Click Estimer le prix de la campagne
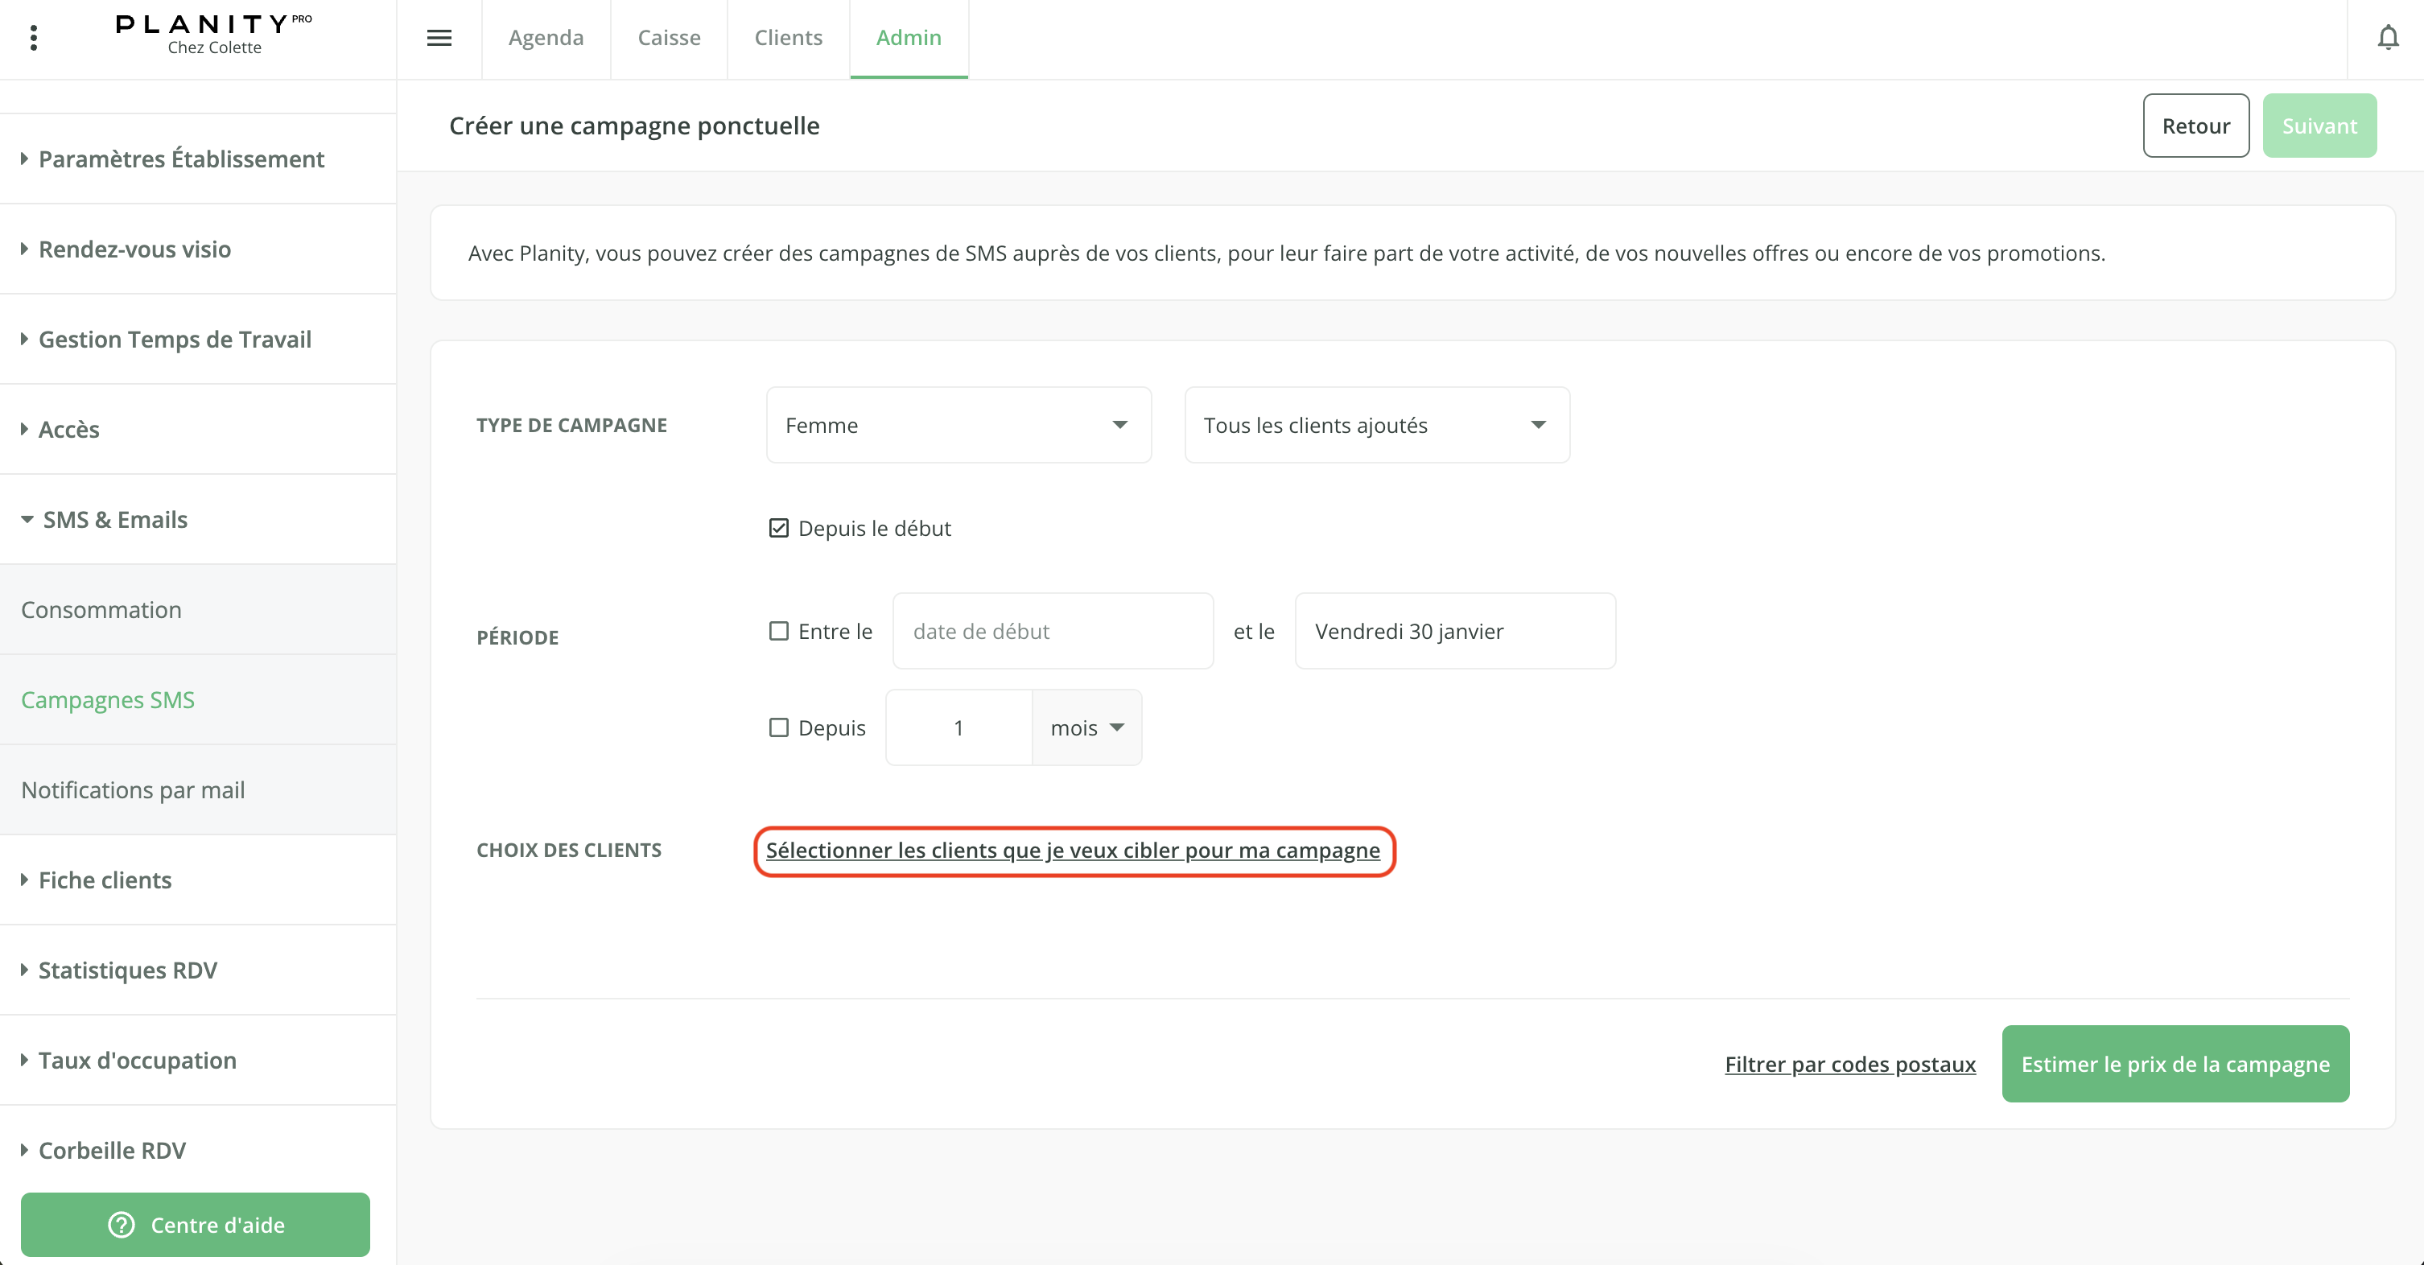This screenshot has width=2424, height=1265. coord(2175,1064)
